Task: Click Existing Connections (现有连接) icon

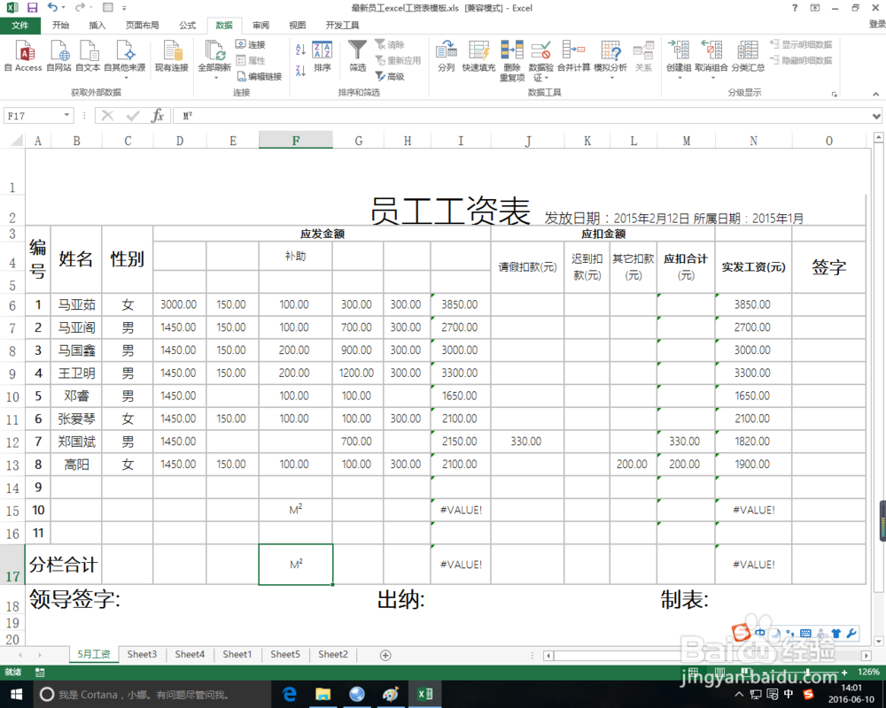Action: pyautogui.click(x=172, y=56)
